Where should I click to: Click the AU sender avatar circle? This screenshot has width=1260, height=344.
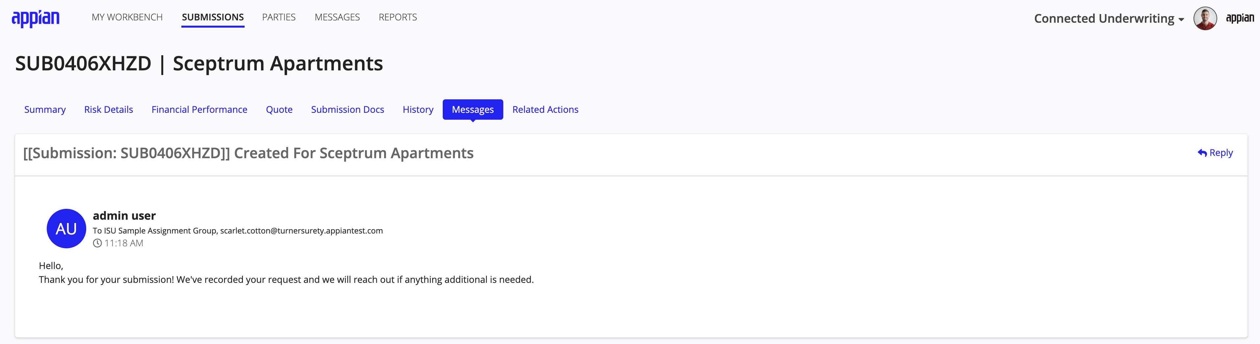coord(66,228)
